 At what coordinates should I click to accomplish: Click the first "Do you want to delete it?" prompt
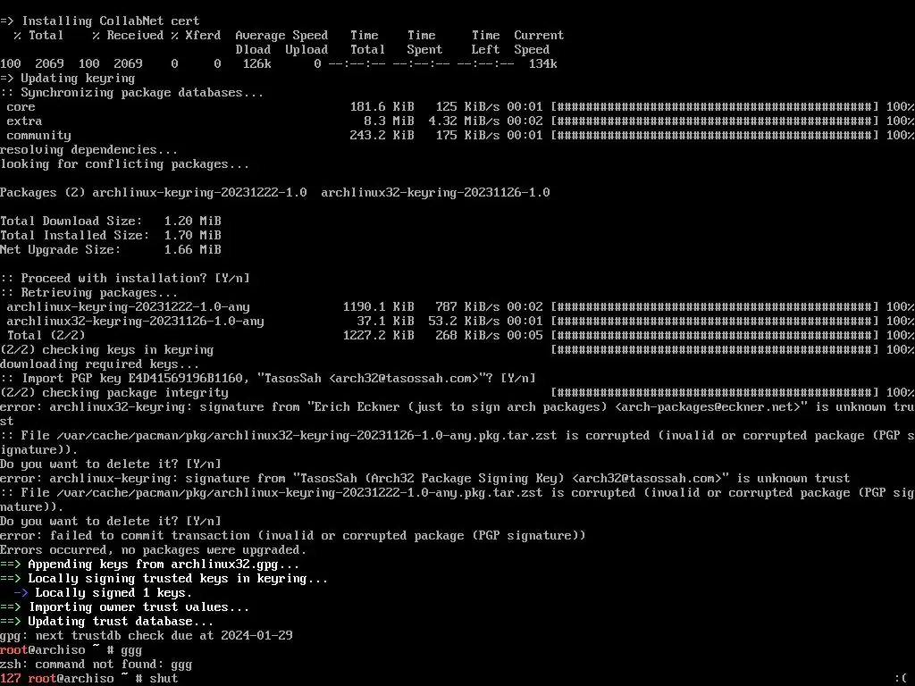[x=111, y=464]
